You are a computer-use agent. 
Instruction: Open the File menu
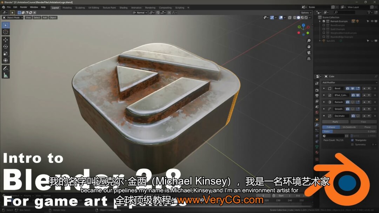click(x=9, y=7)
